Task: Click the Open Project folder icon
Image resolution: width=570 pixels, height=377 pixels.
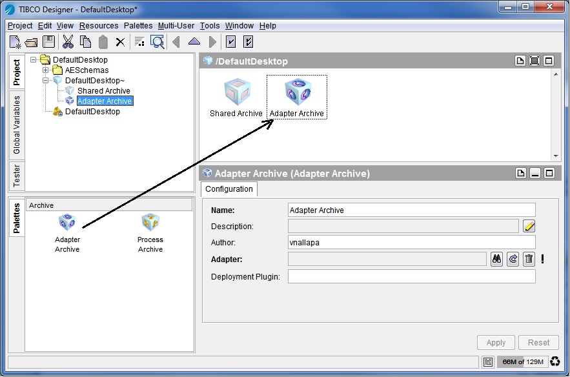Action: click(32, 43)
